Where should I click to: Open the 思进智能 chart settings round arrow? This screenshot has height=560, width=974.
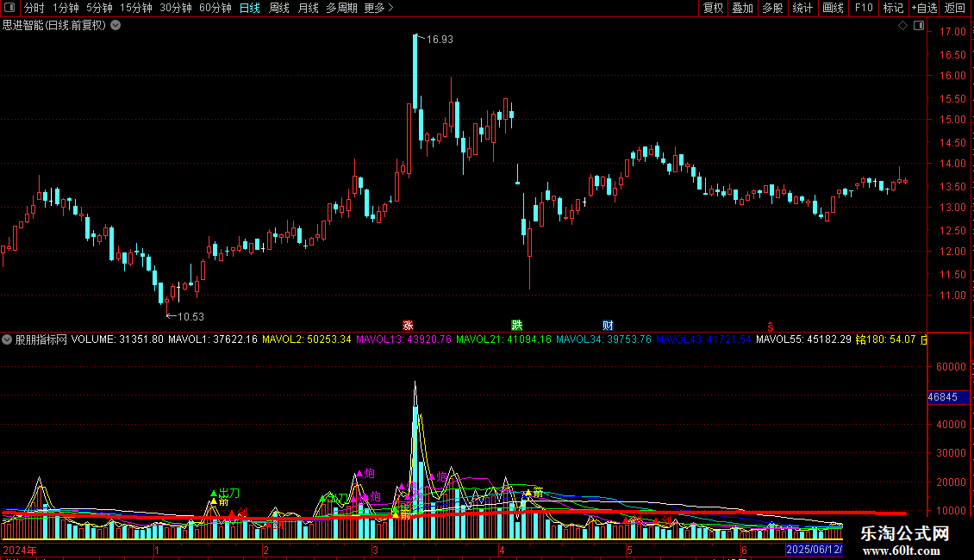[116, 26]
